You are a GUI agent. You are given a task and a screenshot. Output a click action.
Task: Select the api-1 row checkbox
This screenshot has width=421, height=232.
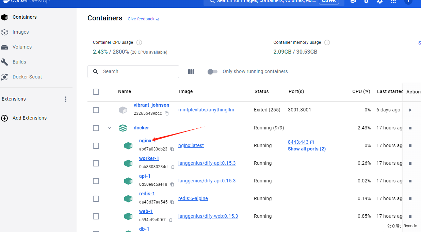coord(96,181)
